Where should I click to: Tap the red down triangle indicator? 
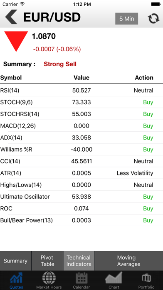point(16,41)
